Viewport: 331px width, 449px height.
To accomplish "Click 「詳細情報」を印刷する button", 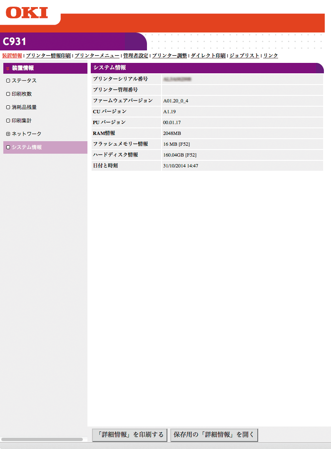I will tap(130, 435).
